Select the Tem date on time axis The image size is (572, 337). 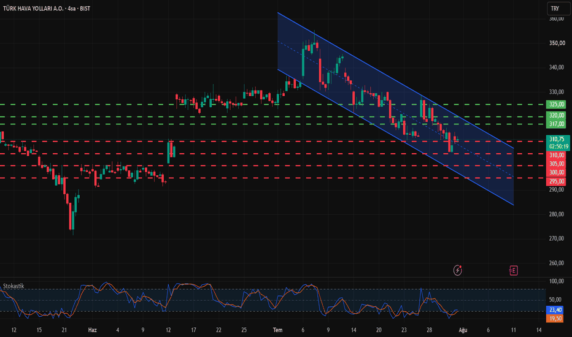277,330
